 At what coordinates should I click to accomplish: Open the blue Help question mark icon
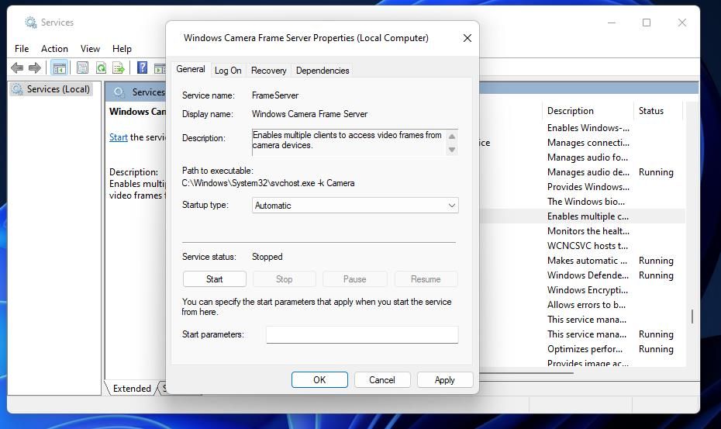(143, 67)
